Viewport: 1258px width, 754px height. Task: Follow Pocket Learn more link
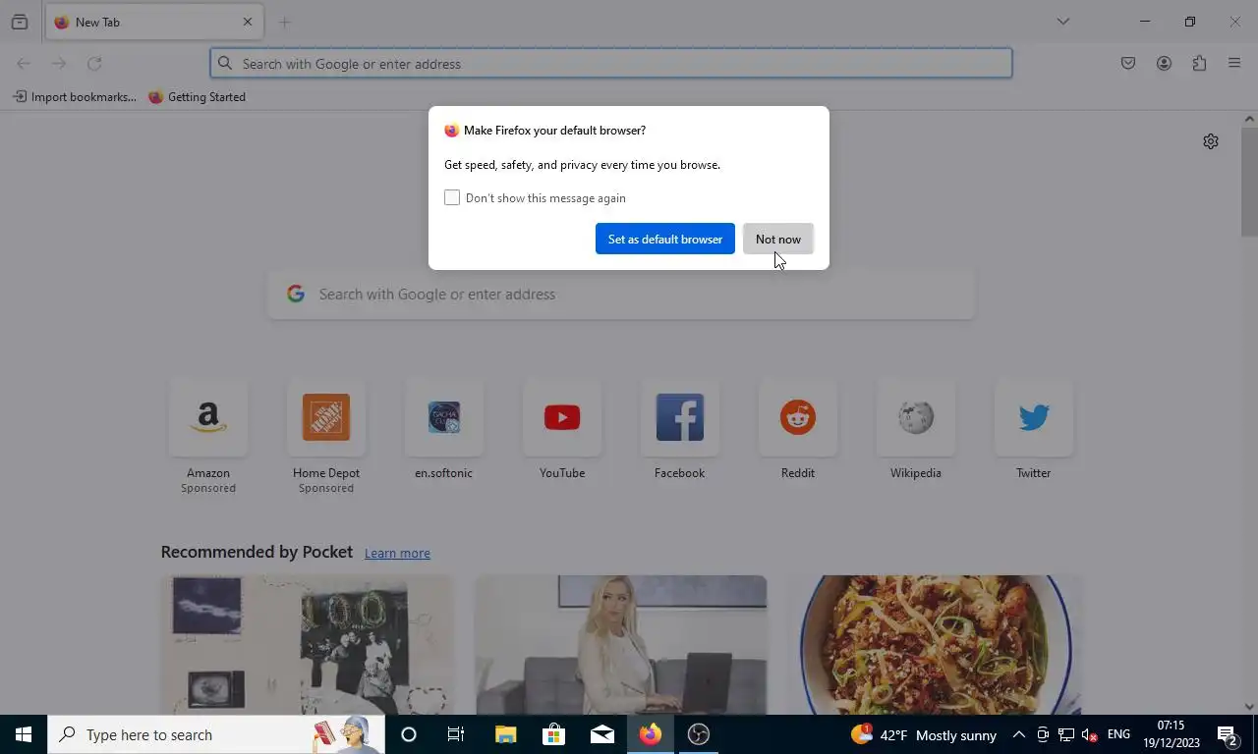coord(397,553)
